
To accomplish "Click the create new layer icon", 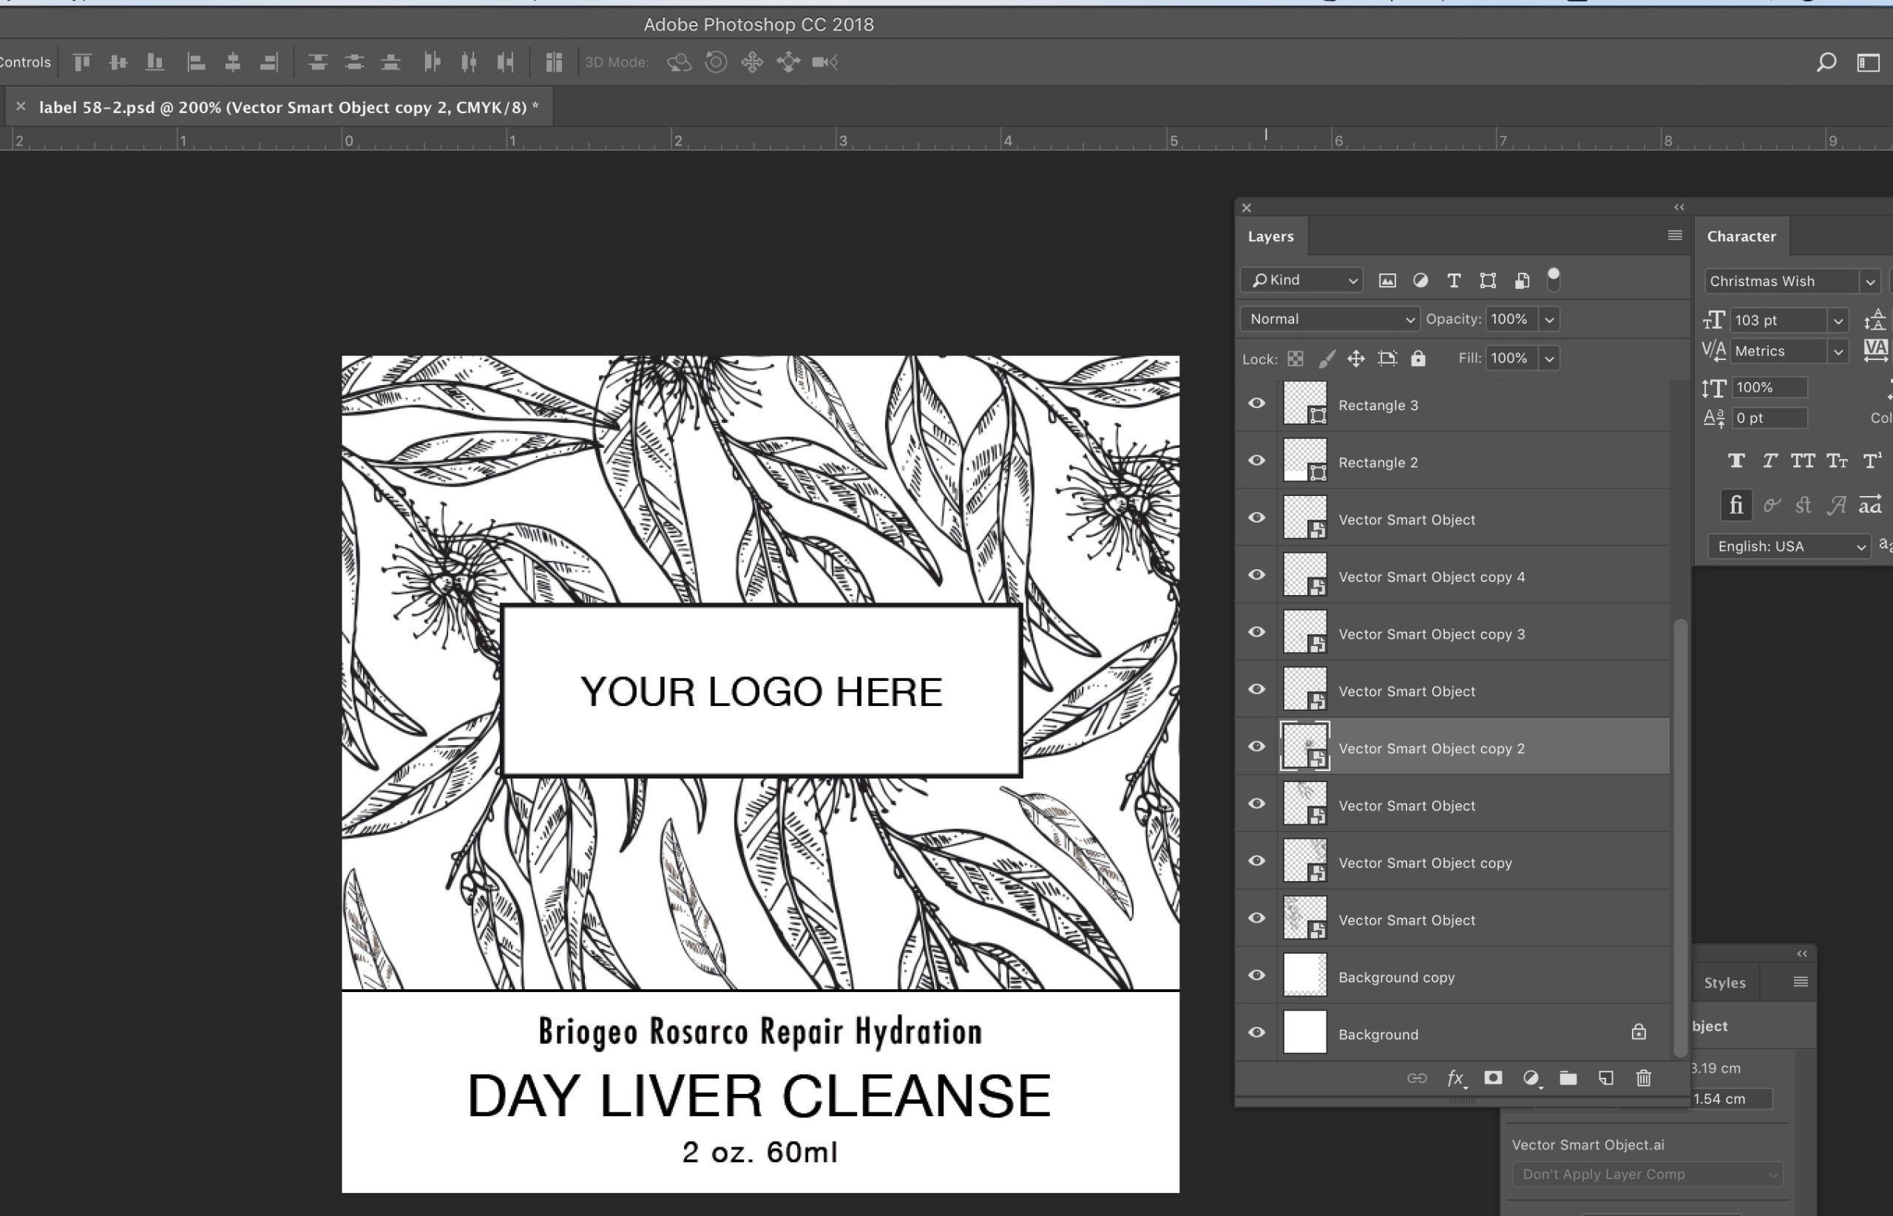I will [1605, 1079].
